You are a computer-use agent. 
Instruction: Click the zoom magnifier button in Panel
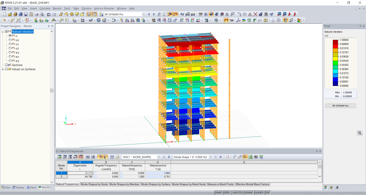click(360, 133)
